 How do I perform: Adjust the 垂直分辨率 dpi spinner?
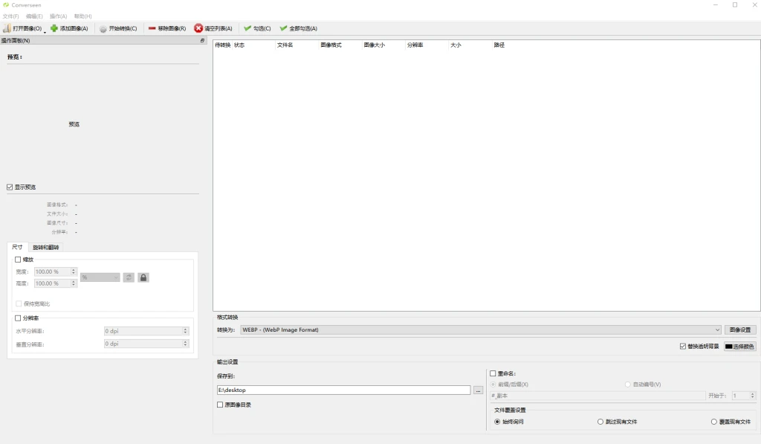pyautogui.click(x=185, y=344)
